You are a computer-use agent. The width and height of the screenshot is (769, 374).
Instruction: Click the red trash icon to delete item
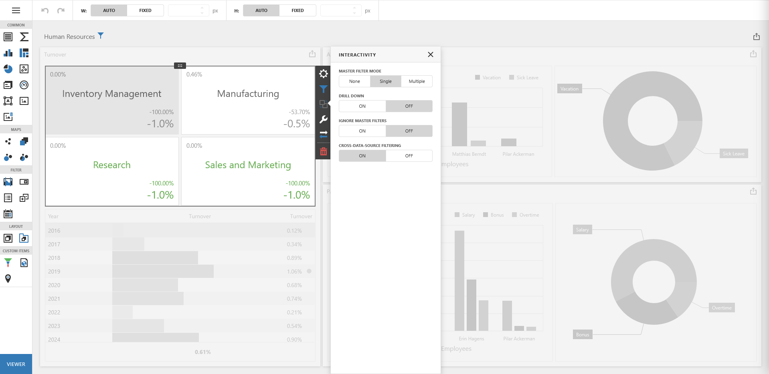click(x=324, y=151)
